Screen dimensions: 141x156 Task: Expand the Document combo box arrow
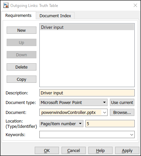tap(104, 112)
